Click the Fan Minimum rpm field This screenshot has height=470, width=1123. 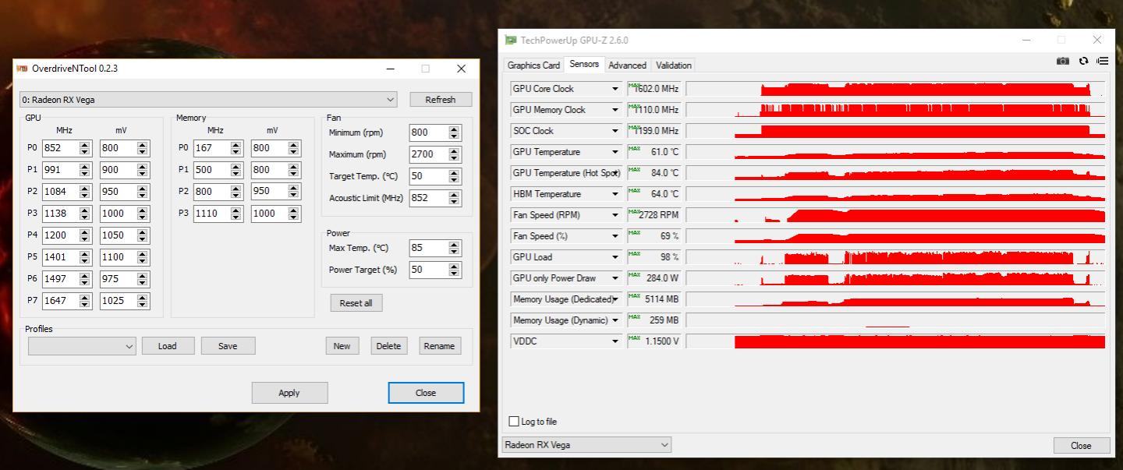pyautogui.click(x=428, y=133)
